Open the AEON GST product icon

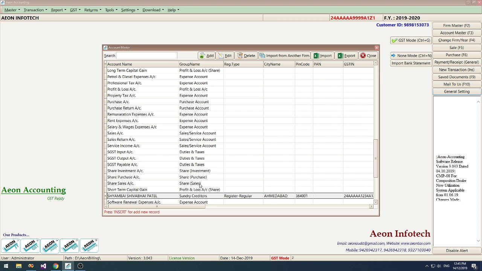[30, 246]
